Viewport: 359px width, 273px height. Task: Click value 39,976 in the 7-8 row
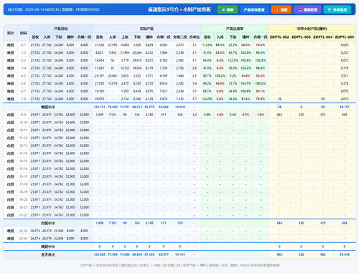click(100, 99)
